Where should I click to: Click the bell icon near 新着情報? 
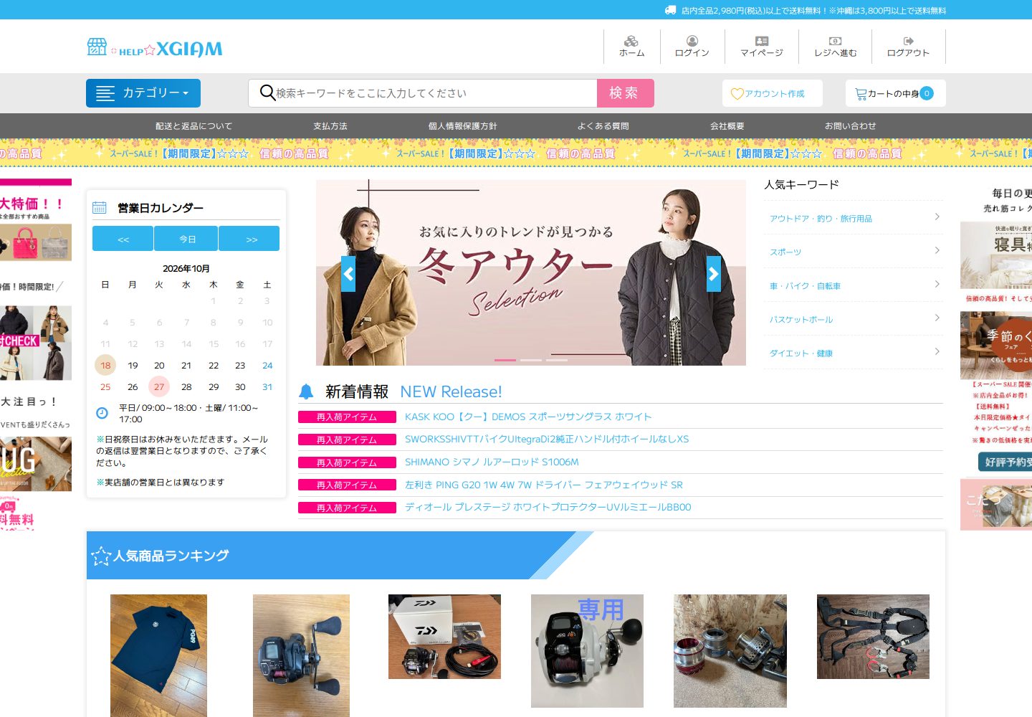[x=306, y=391]
